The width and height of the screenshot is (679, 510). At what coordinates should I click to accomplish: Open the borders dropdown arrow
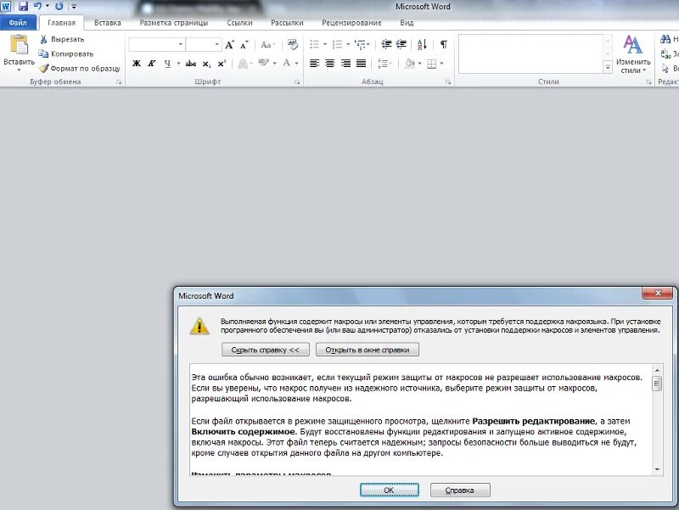pos(441,64)
